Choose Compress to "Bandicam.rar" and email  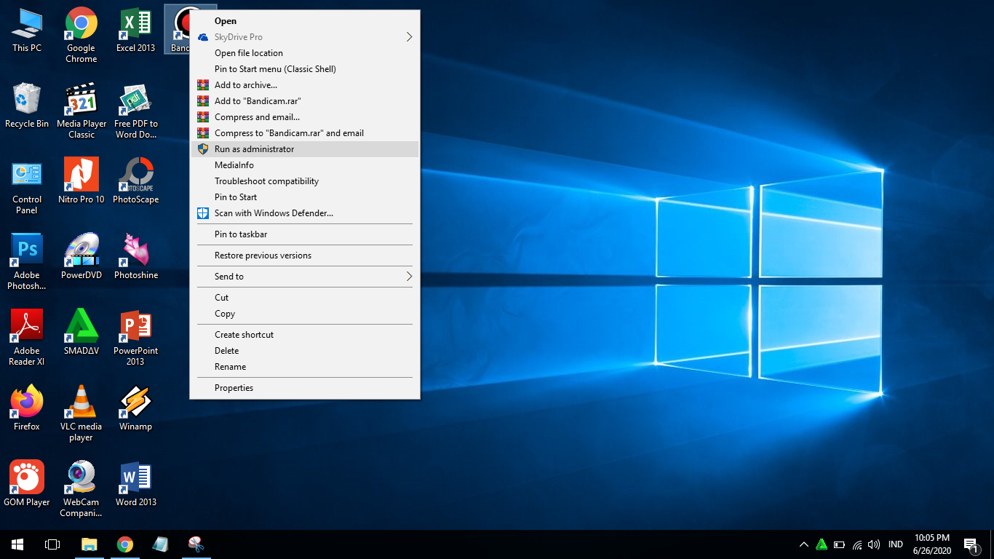[x=305, y=133]
